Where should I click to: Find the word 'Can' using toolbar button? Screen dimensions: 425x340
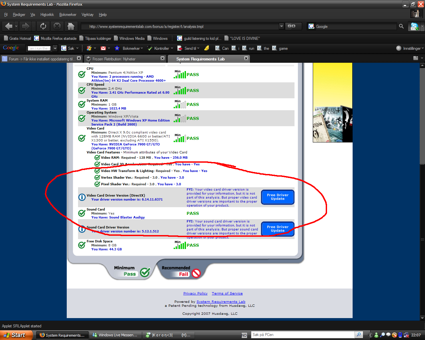[x=222, y=48]
